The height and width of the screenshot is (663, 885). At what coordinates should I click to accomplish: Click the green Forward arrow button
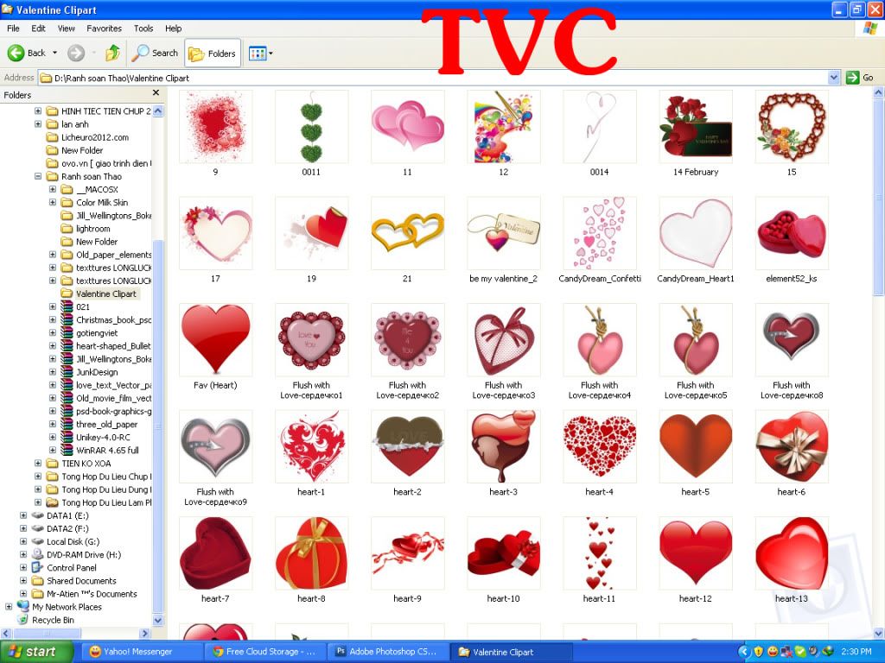coord(76,53)
